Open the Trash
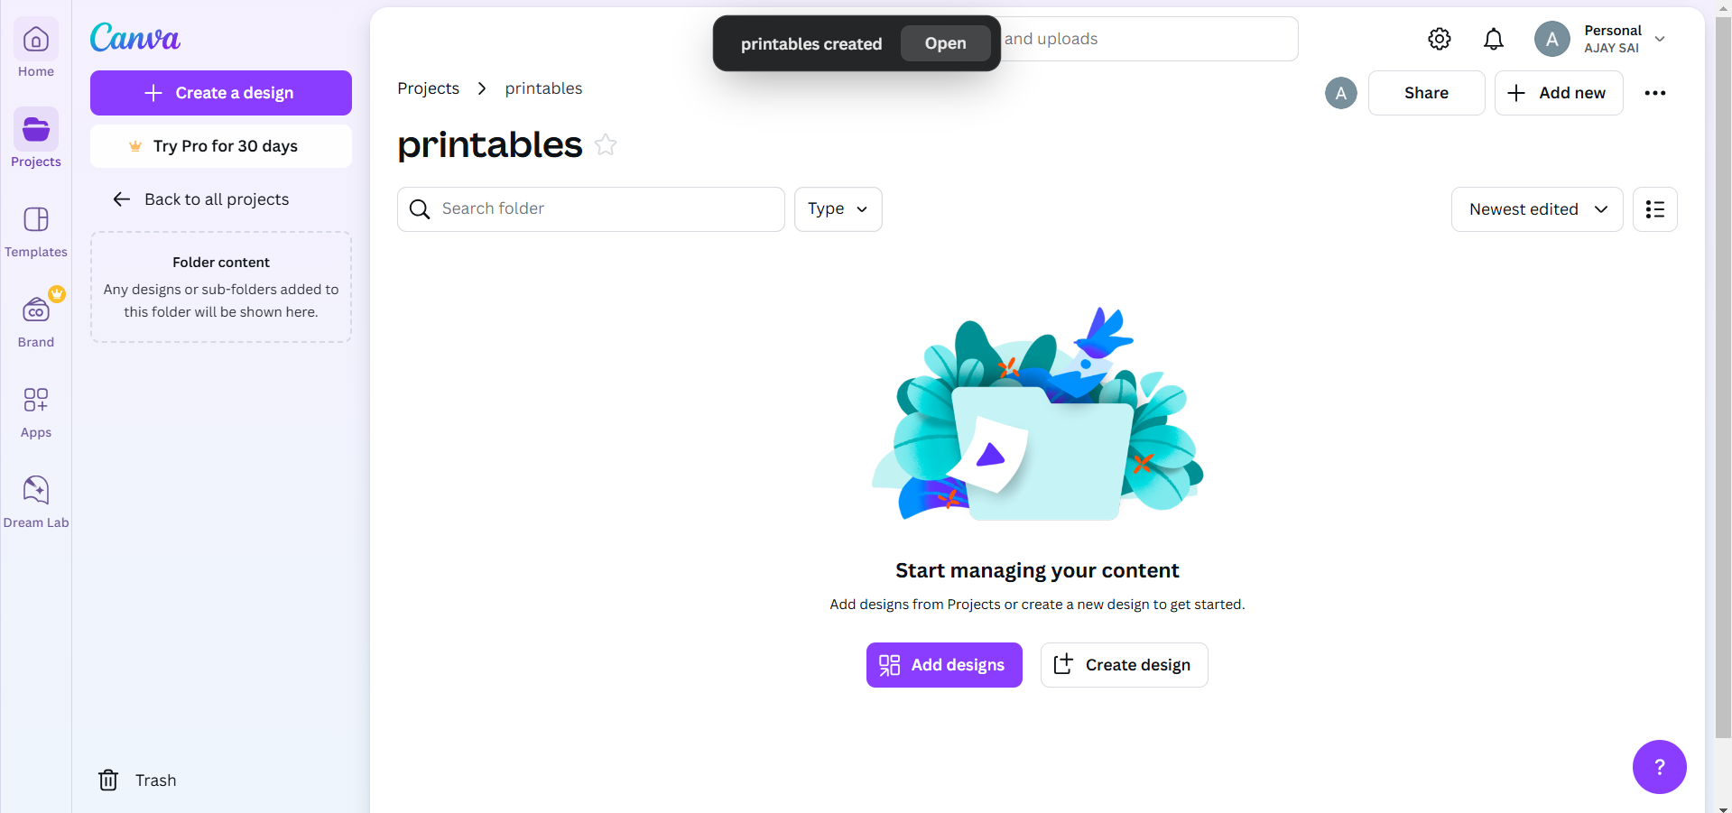Image resolution: width=1732 pixels, height=813 pixels. (x=138, y=781)
